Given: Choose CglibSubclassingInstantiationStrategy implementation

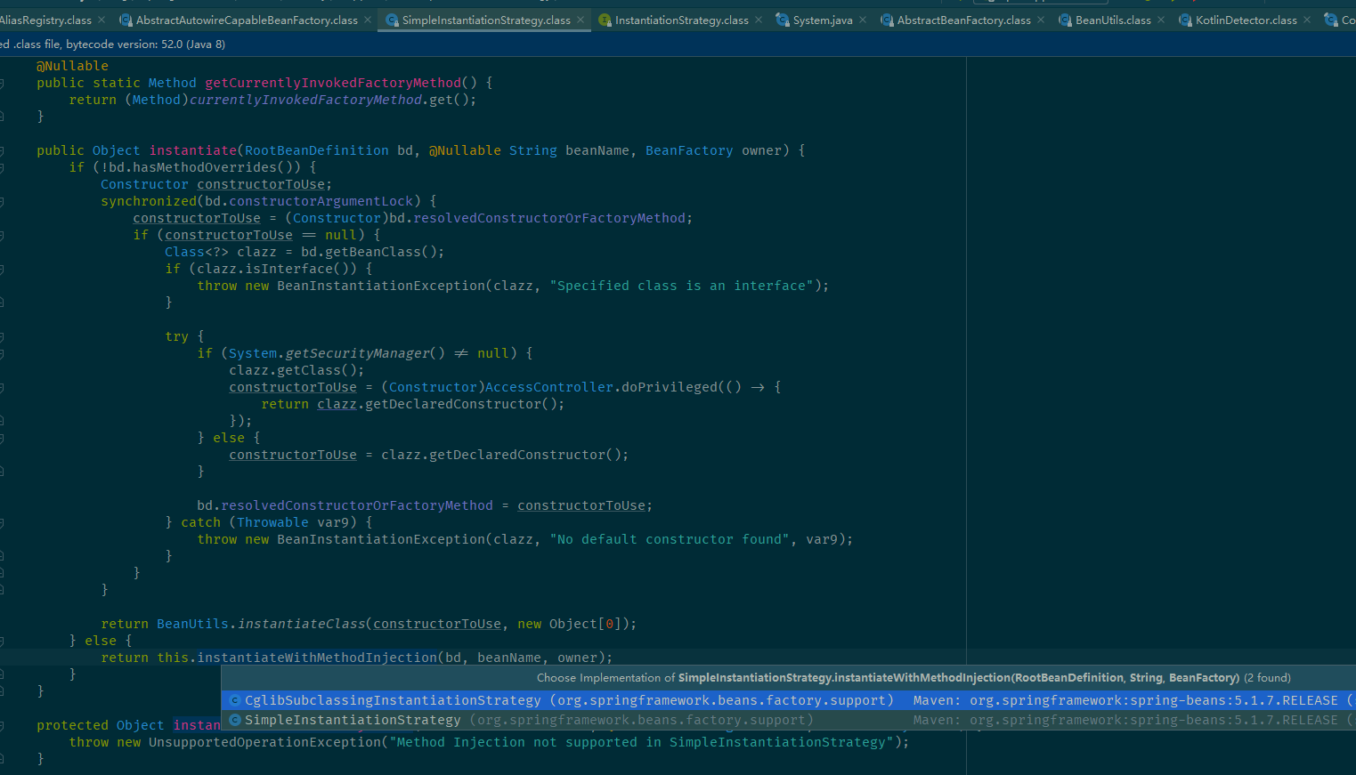Looking at the screenshot, I should [x=789, y=700].
